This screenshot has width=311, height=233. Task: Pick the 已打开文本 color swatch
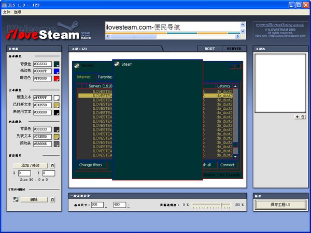[56, 105]
